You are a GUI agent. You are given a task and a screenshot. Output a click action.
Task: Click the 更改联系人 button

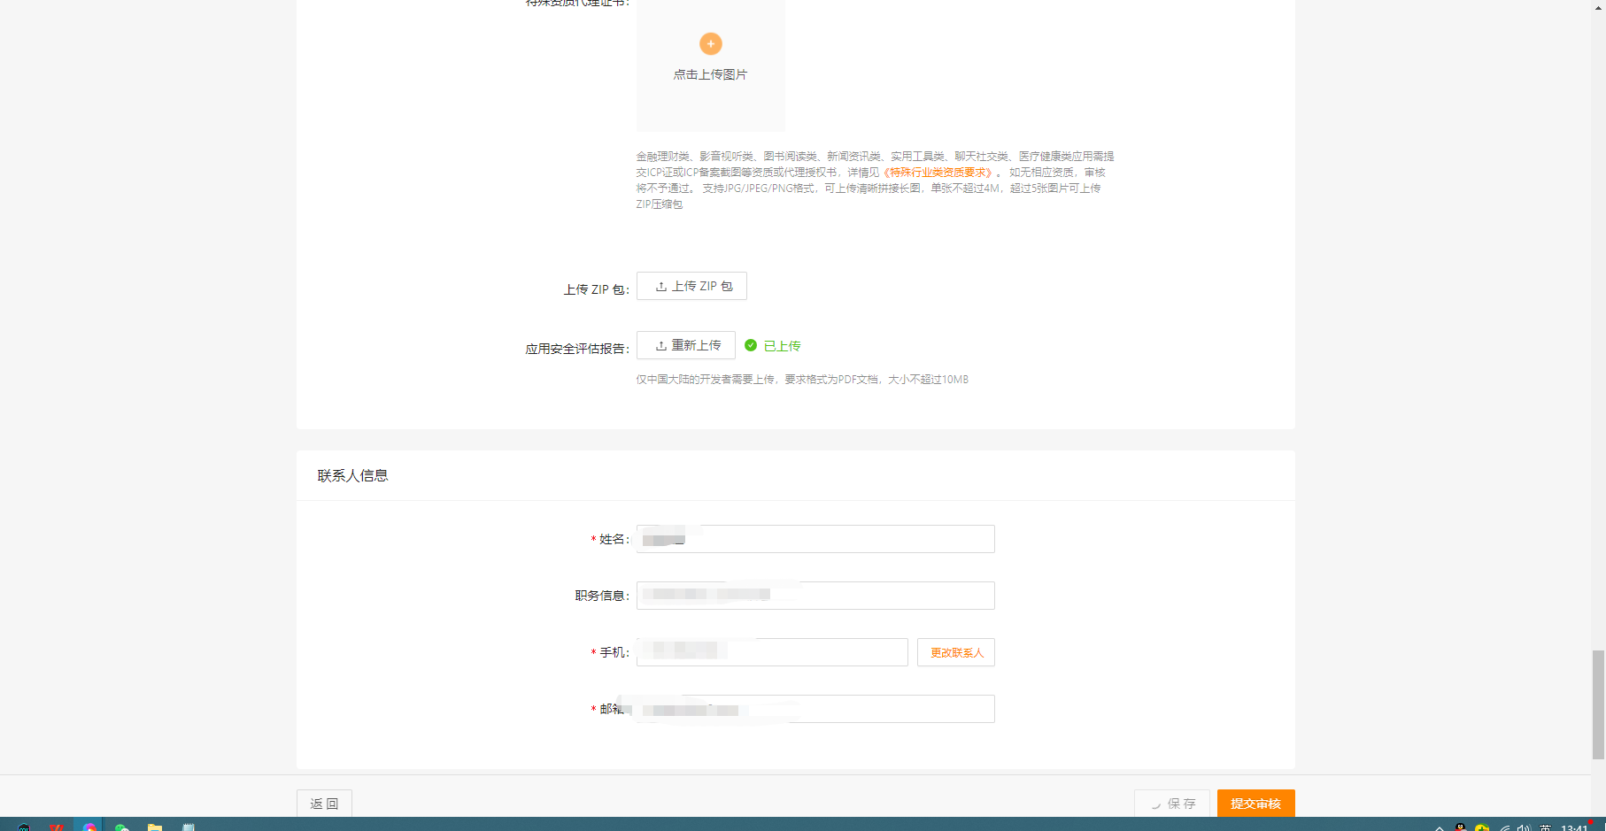pos(956,652)
